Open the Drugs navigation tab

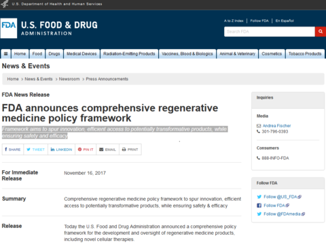[54, 54]
